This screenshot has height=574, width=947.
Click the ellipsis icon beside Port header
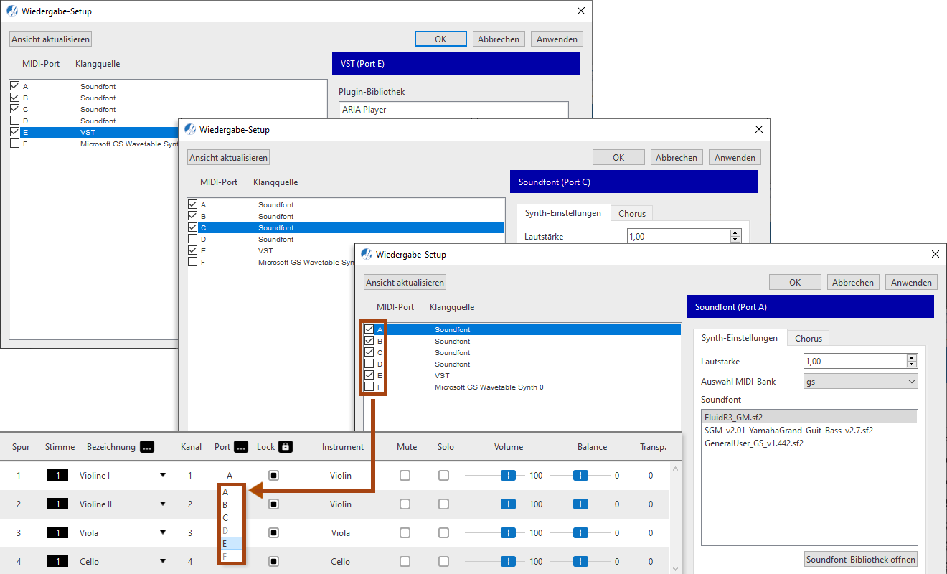[241, 446]
